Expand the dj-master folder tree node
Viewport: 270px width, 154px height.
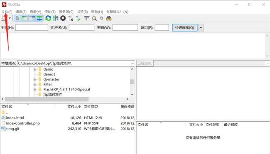coord(35,79)
